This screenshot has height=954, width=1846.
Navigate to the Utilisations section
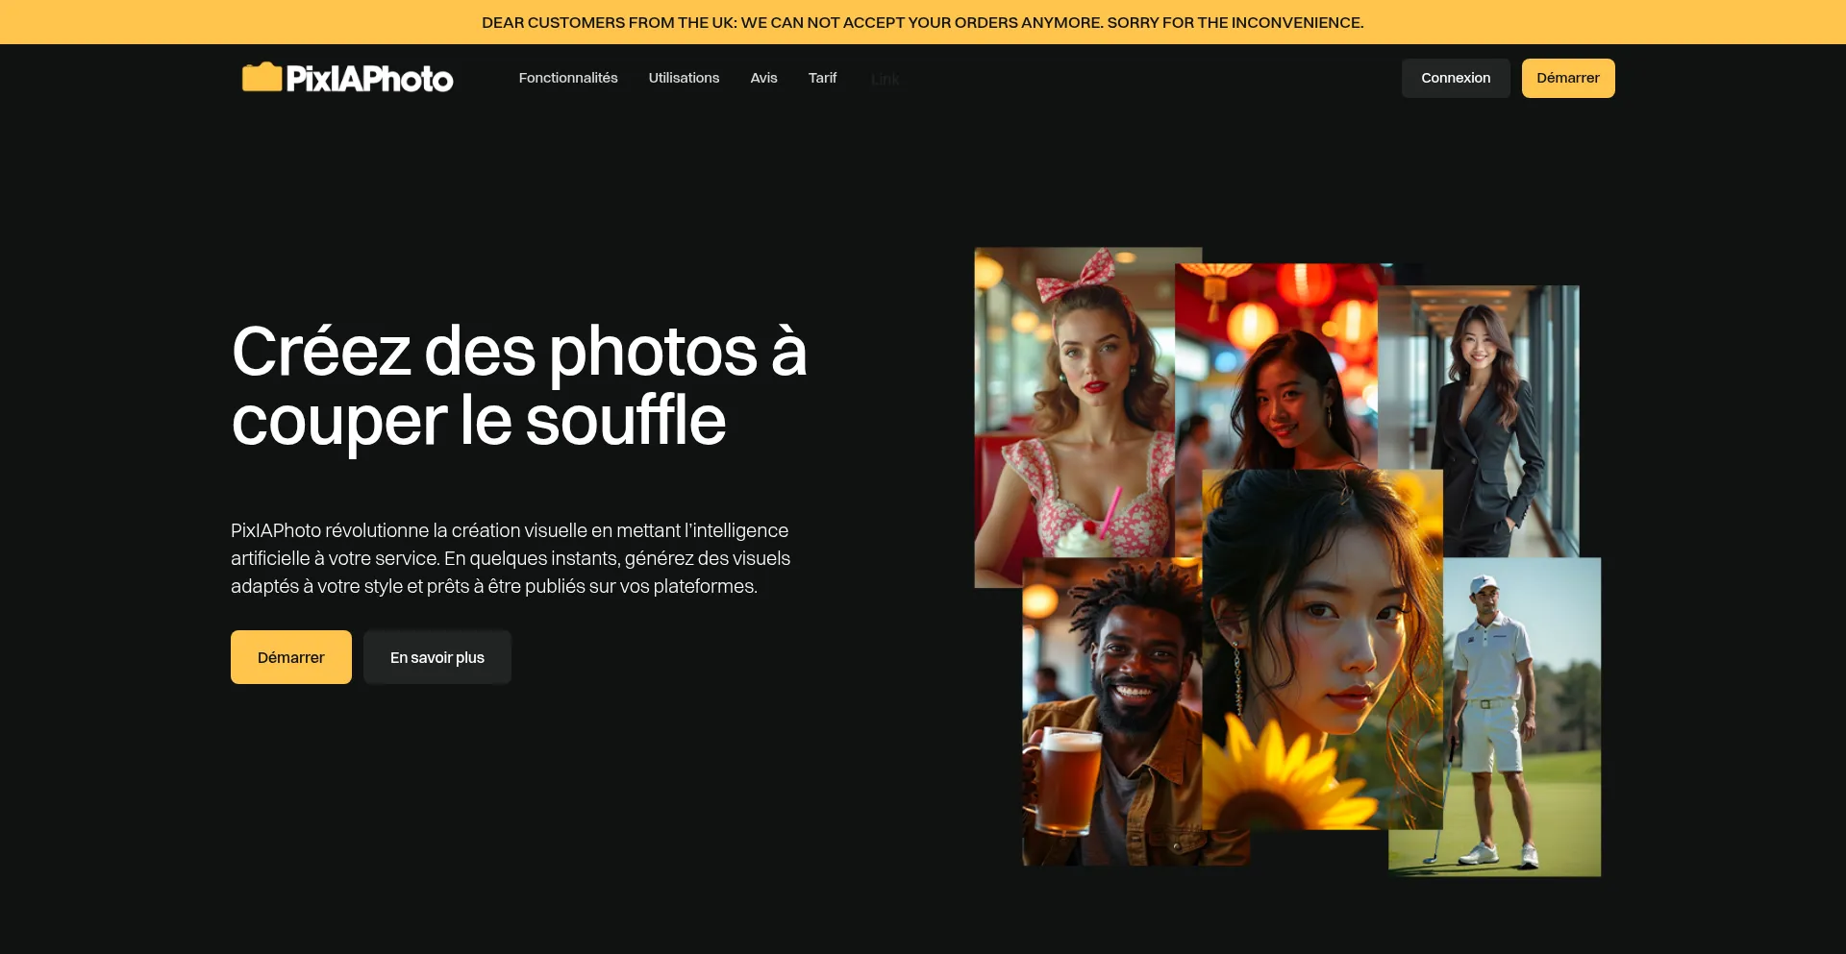click(x=684, y=78)
